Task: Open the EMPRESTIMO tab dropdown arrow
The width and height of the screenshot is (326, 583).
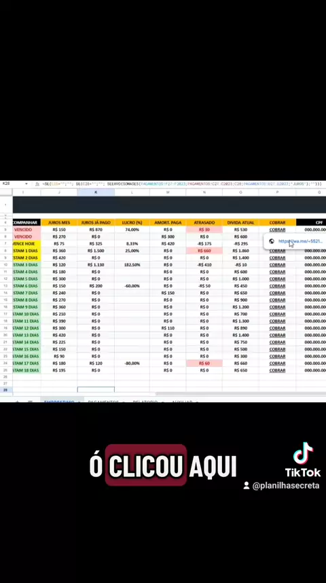Action: 79,402
